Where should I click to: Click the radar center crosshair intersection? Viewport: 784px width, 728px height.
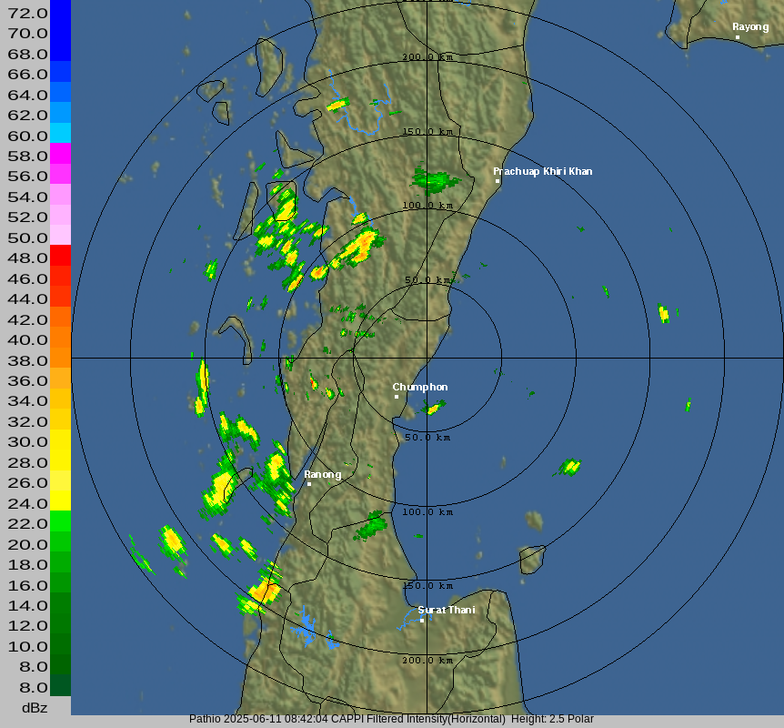427,358
